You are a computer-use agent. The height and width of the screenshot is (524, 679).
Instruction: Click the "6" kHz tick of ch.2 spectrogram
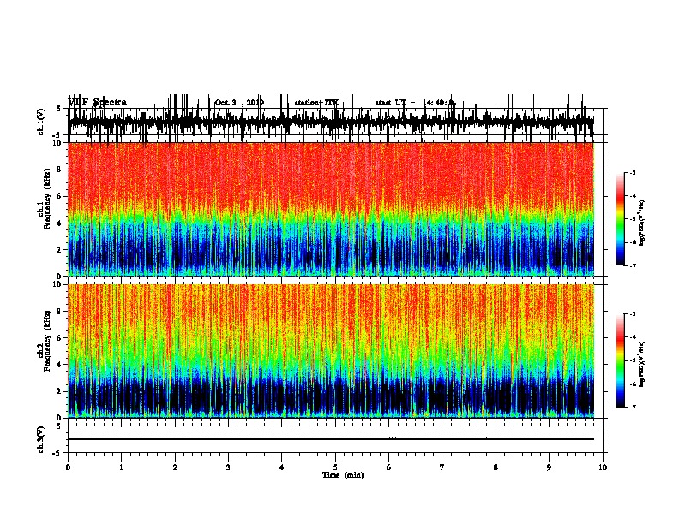59,338
